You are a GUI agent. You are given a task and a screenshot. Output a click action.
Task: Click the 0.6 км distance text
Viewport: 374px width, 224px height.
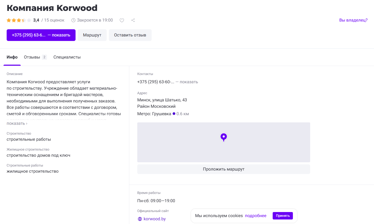[x=183, y=114]
